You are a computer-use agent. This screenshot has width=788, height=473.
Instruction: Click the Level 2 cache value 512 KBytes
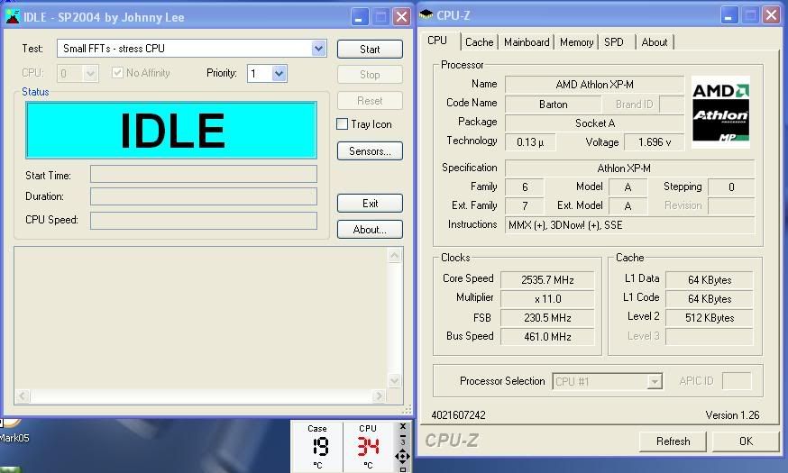[709, 318]
